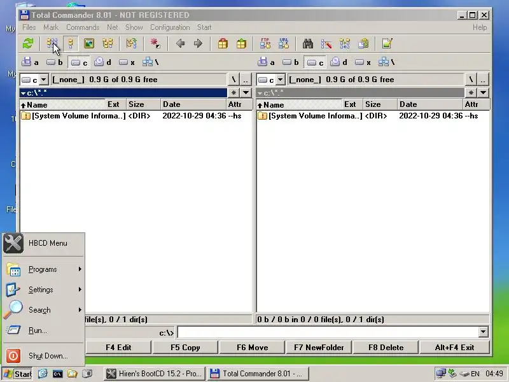The height and width of the screenshot is (382, 509).
Task: Open the Files menu
Action: [x=29, y=27]
